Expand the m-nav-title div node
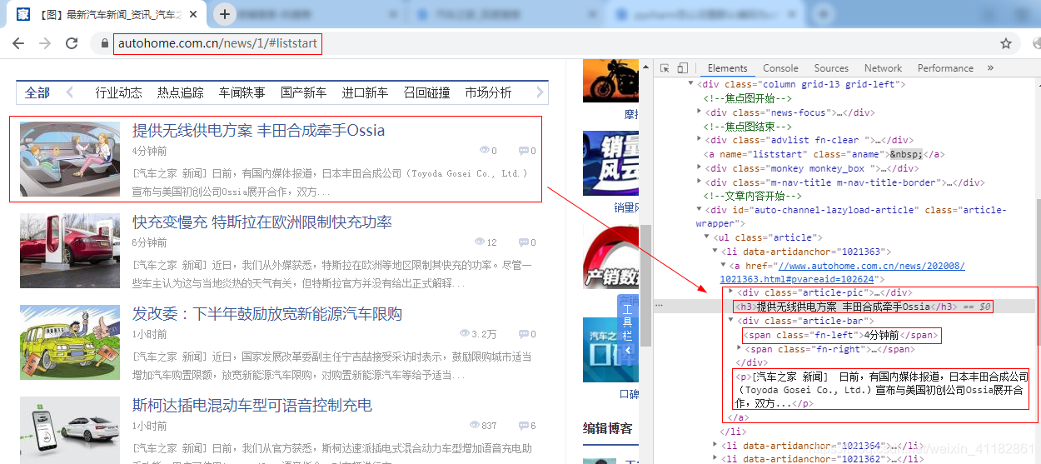This screenshot has height=464, width=1041. tap(700, 182)
